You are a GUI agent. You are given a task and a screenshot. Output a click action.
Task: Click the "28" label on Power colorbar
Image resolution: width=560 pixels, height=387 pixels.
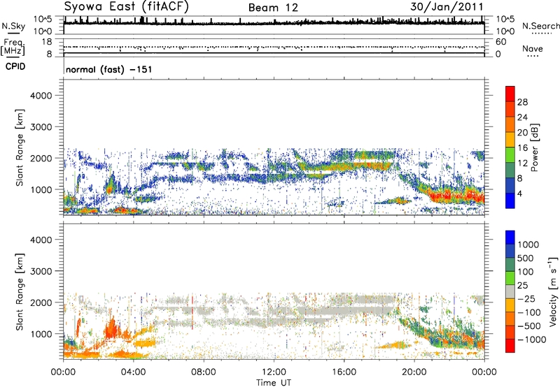point(522,102)
